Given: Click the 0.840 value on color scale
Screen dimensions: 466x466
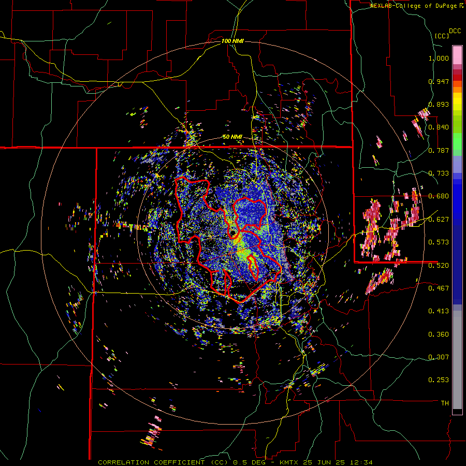Looking at the screenshot, I should [x=439, y=127].
